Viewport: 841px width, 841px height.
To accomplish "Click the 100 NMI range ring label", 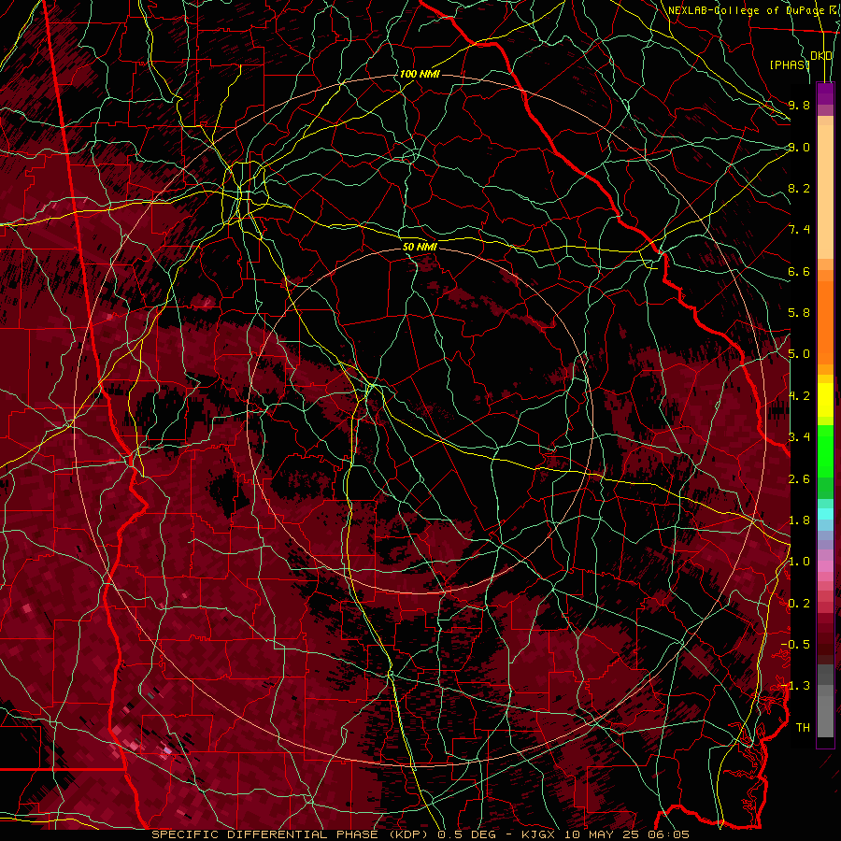I will click(x=420, y=74).
